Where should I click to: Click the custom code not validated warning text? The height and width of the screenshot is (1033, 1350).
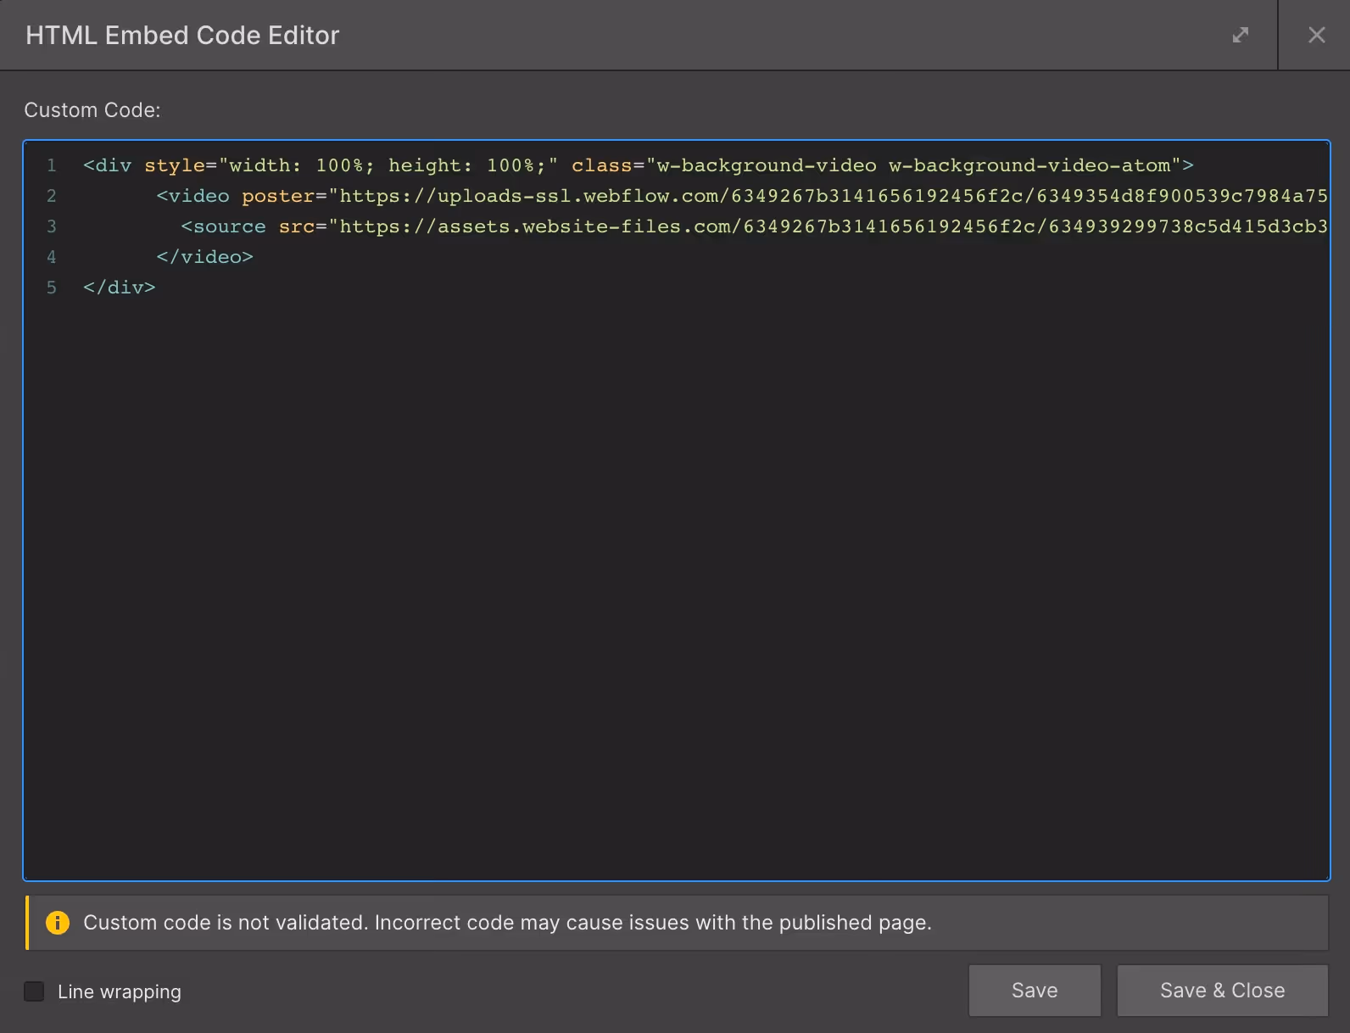click(x=507, y=923)
